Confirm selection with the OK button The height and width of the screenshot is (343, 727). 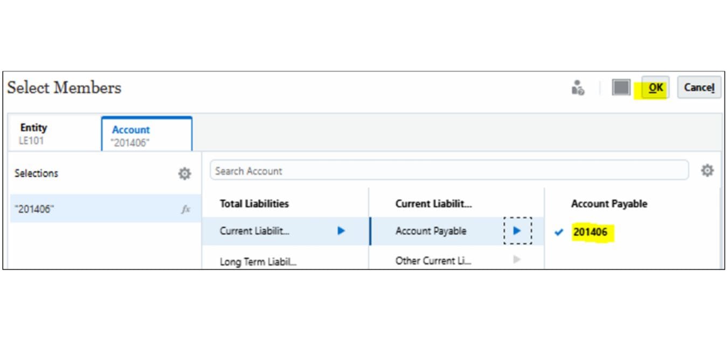655,87
